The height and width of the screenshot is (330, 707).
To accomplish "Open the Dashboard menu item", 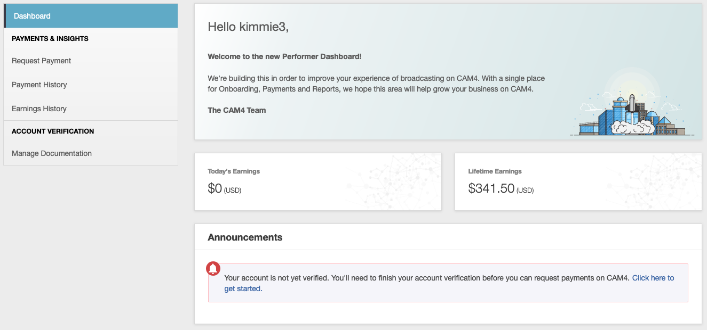I will tap(32, 16).
